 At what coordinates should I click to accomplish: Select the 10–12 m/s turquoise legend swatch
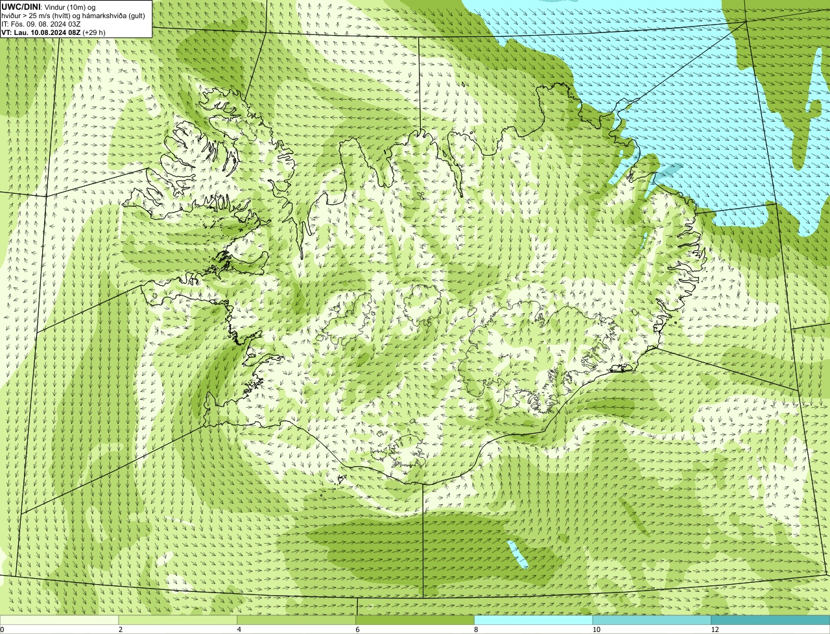pyautogui.click(x=652, y=620)
